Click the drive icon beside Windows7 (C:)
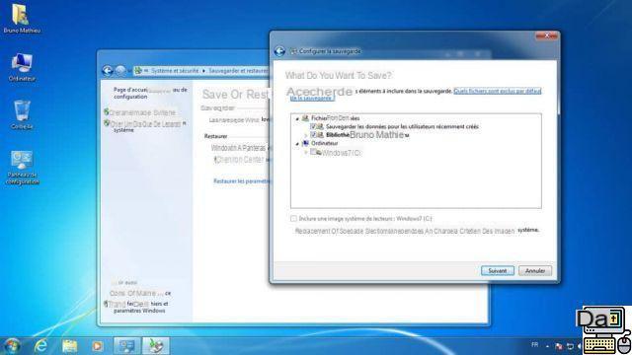 [318, 153]
